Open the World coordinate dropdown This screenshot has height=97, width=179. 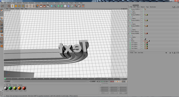[105, 93]
